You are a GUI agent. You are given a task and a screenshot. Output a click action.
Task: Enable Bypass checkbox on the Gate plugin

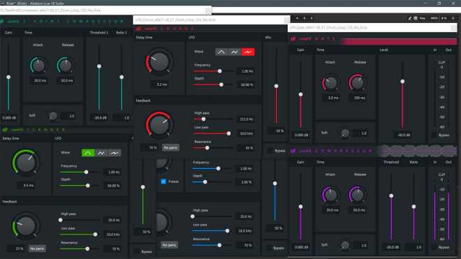point(434,135)
